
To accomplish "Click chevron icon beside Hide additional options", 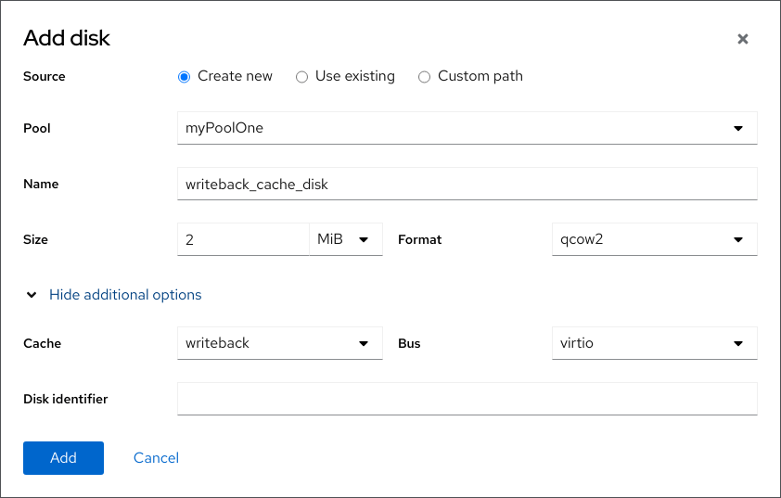I will (32, 295).
